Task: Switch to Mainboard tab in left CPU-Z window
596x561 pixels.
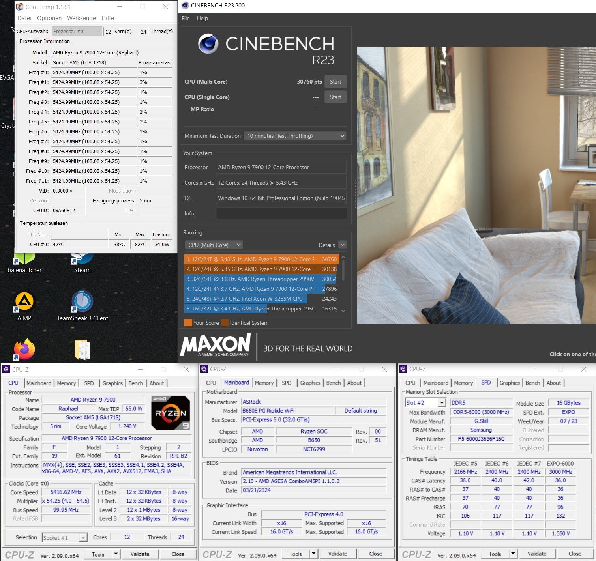Action: pos(39,383)
